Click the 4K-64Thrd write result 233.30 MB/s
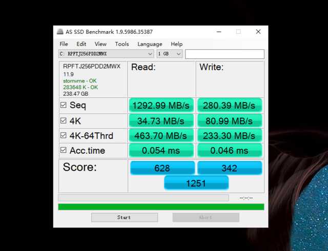This screenshot has width=328, height=251. (230, 136)
